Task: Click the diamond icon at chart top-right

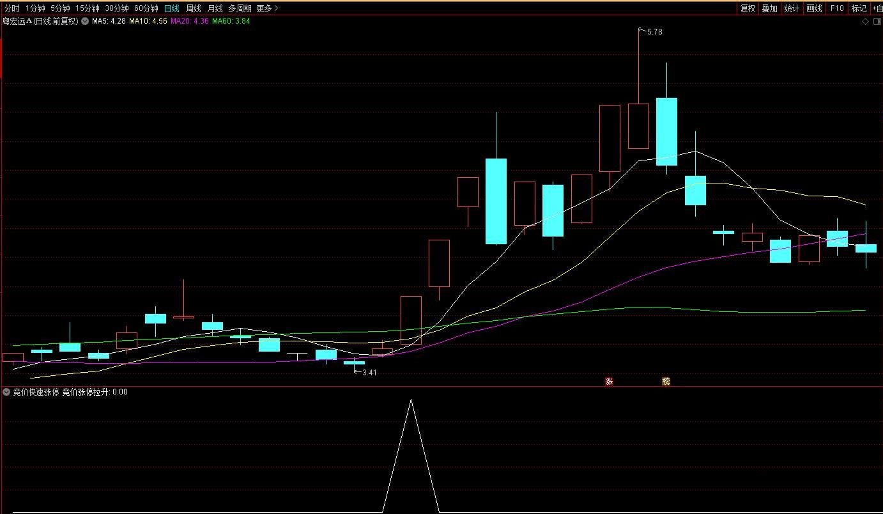Action: point(865,21)
